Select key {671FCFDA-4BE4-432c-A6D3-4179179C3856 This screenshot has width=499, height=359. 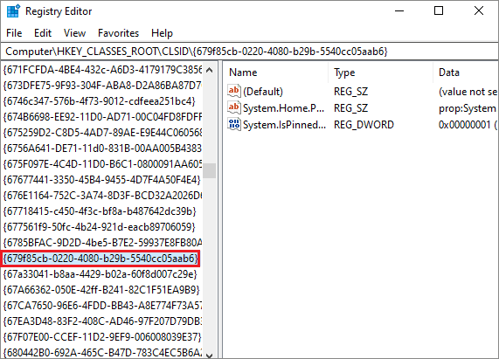tap(102, 70)
